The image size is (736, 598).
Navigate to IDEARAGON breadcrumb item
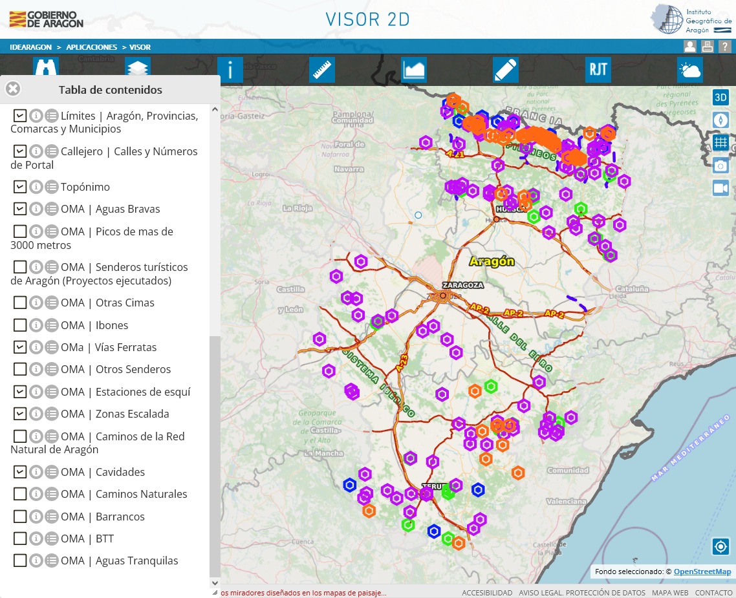(30, 47)
